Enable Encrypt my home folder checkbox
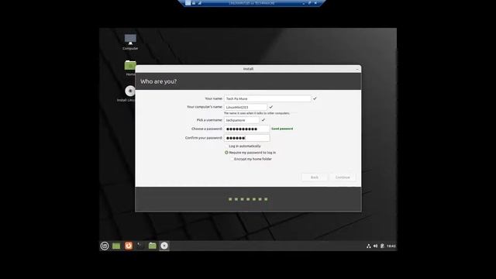Image resolution: width=496 pixels, height=279 pixels. [x=232, y=159]
